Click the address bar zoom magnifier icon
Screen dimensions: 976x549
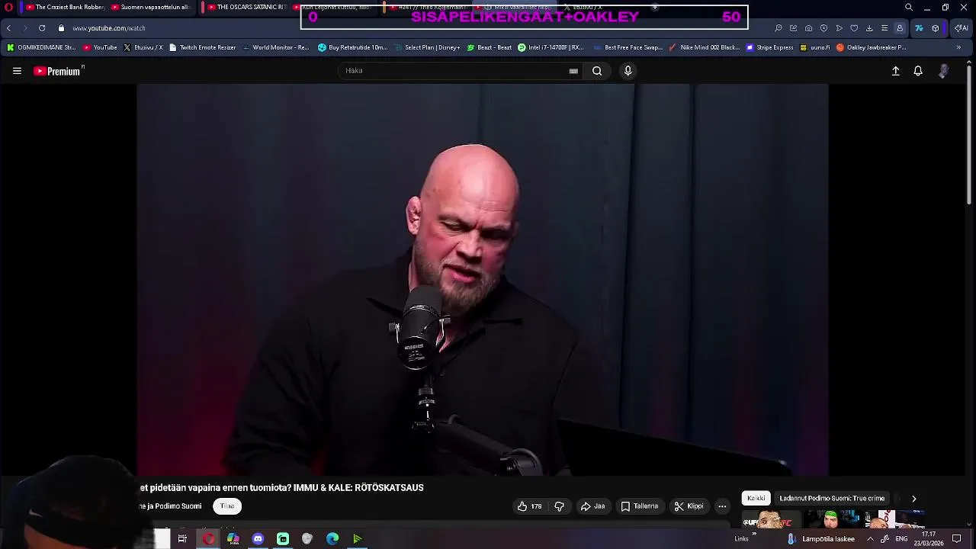(x=778, y=28)
